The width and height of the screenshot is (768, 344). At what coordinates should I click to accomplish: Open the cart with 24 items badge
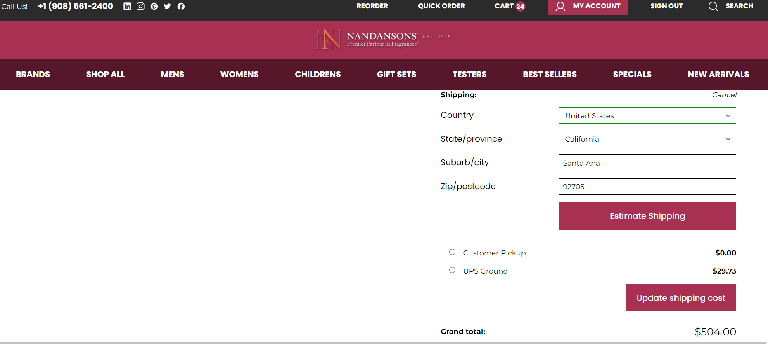coord(510,6)
